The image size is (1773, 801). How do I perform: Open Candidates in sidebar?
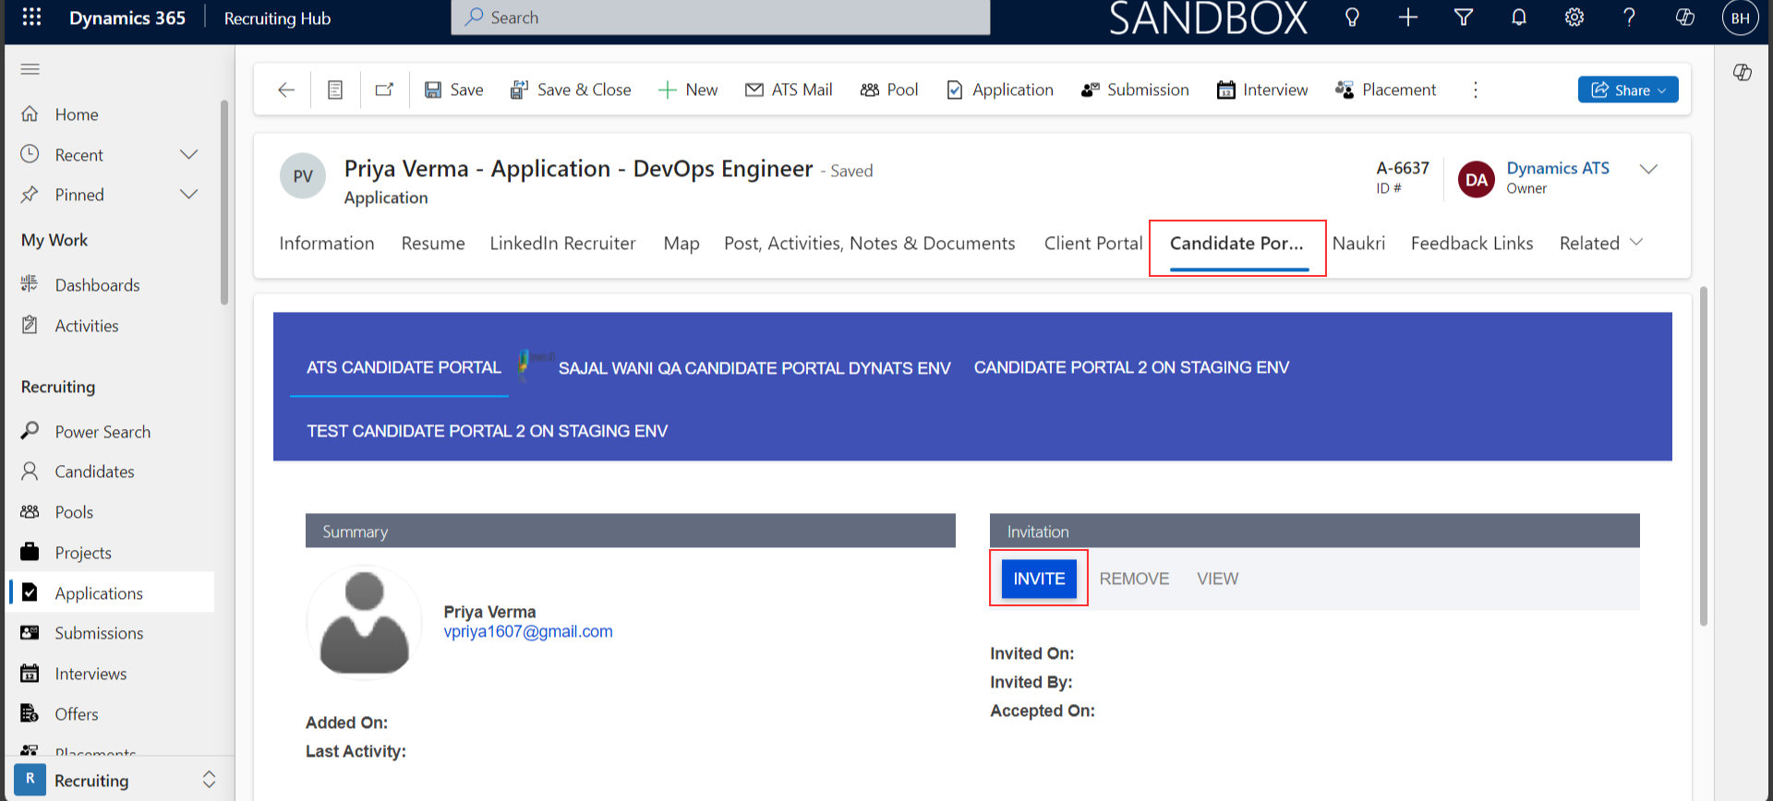click(x=94, y=472)
